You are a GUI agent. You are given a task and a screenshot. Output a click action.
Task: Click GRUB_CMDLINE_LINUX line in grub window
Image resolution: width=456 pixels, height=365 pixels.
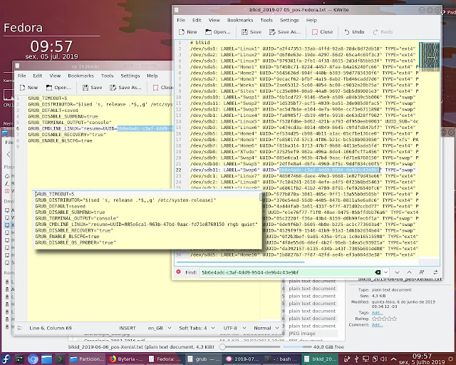pyautogui.click(x=100, y=128)
